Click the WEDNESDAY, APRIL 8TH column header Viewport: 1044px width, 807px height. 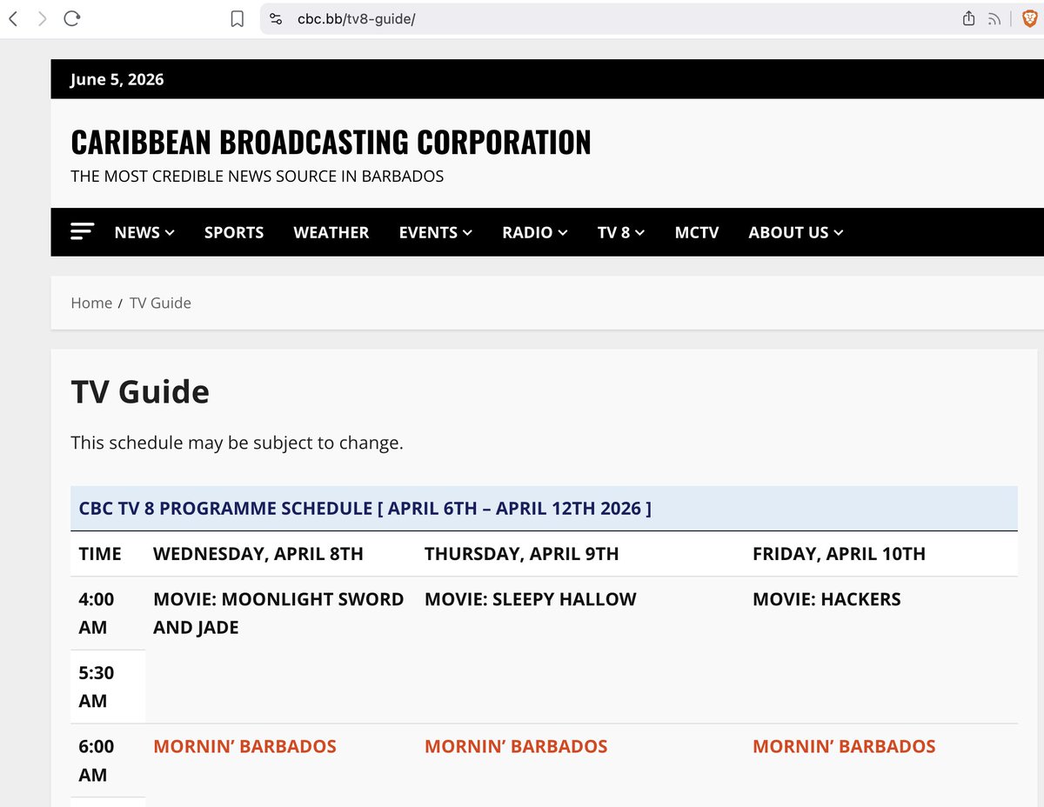(258, 553)
